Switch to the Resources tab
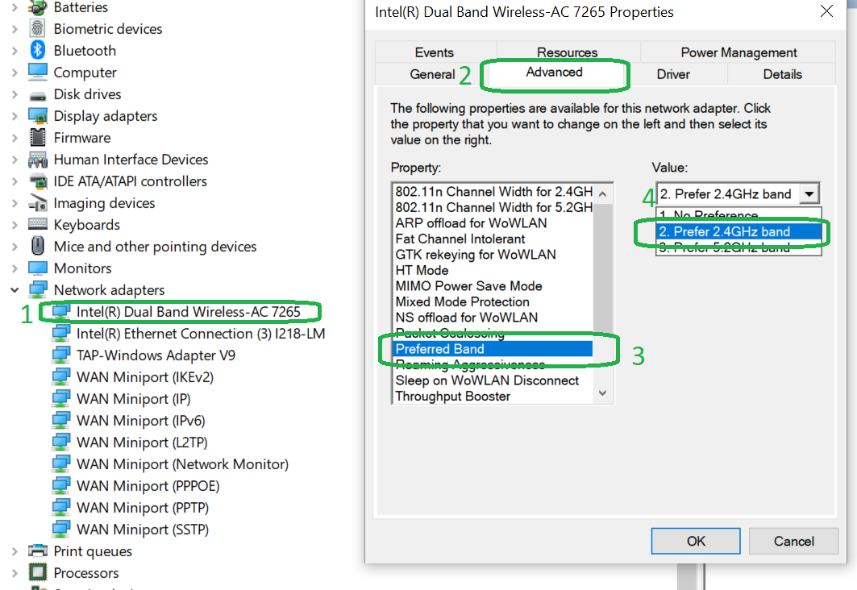The height and width of the screenshot is (590, 857). tap(568, 52)
